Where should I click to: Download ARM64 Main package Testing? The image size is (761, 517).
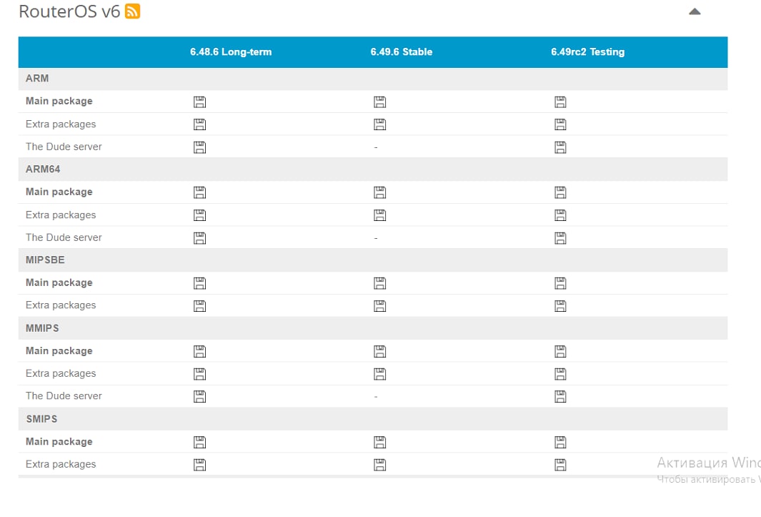pyautogui.click(x=560, y=192)
